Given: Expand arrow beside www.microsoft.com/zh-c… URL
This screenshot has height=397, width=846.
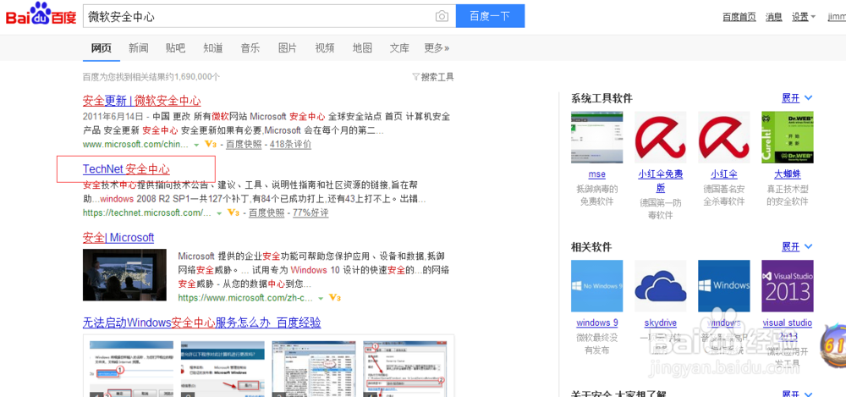Looking at the screenshot, I should [x=321, y=298].
